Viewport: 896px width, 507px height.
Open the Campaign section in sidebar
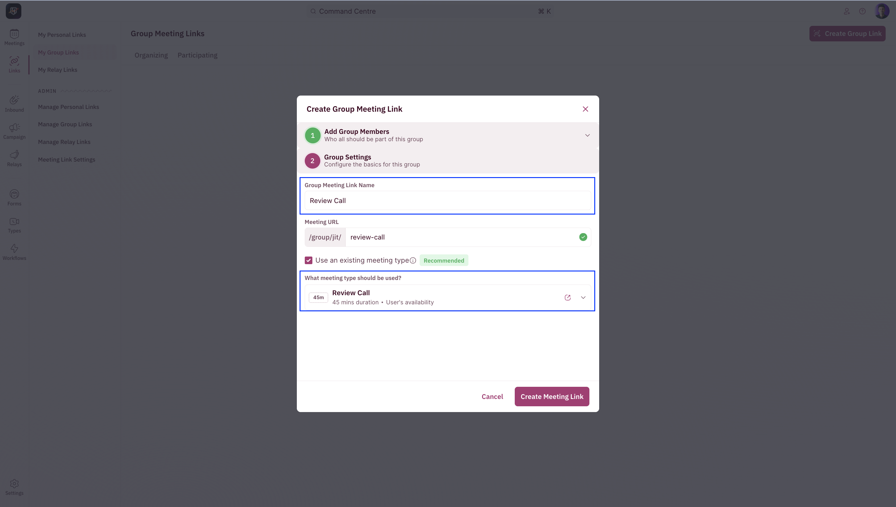tap(14, 131)
